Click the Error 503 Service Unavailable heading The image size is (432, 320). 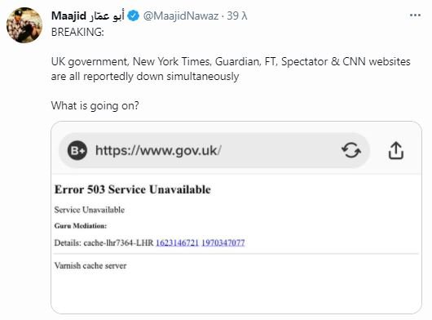coord(133,189)
